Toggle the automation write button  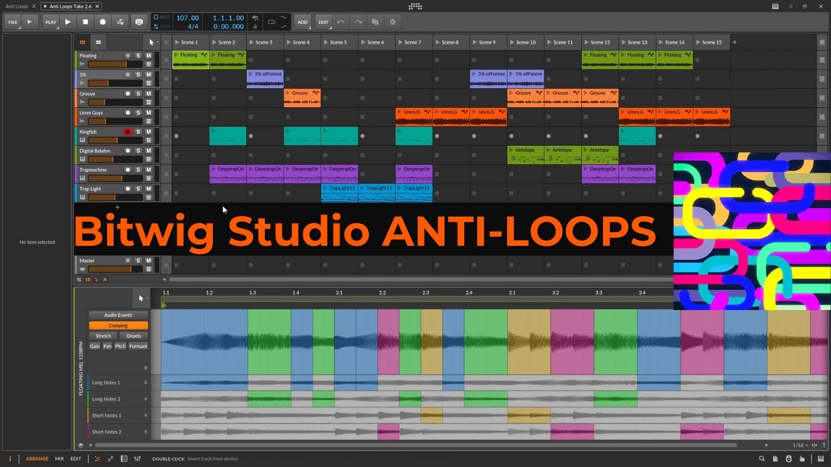tap(120, 22)
